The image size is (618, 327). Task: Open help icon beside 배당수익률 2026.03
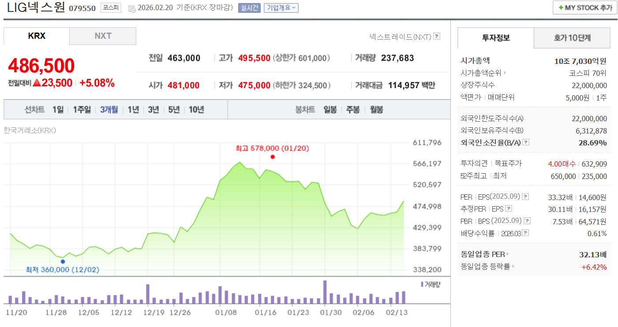point(525,233)
